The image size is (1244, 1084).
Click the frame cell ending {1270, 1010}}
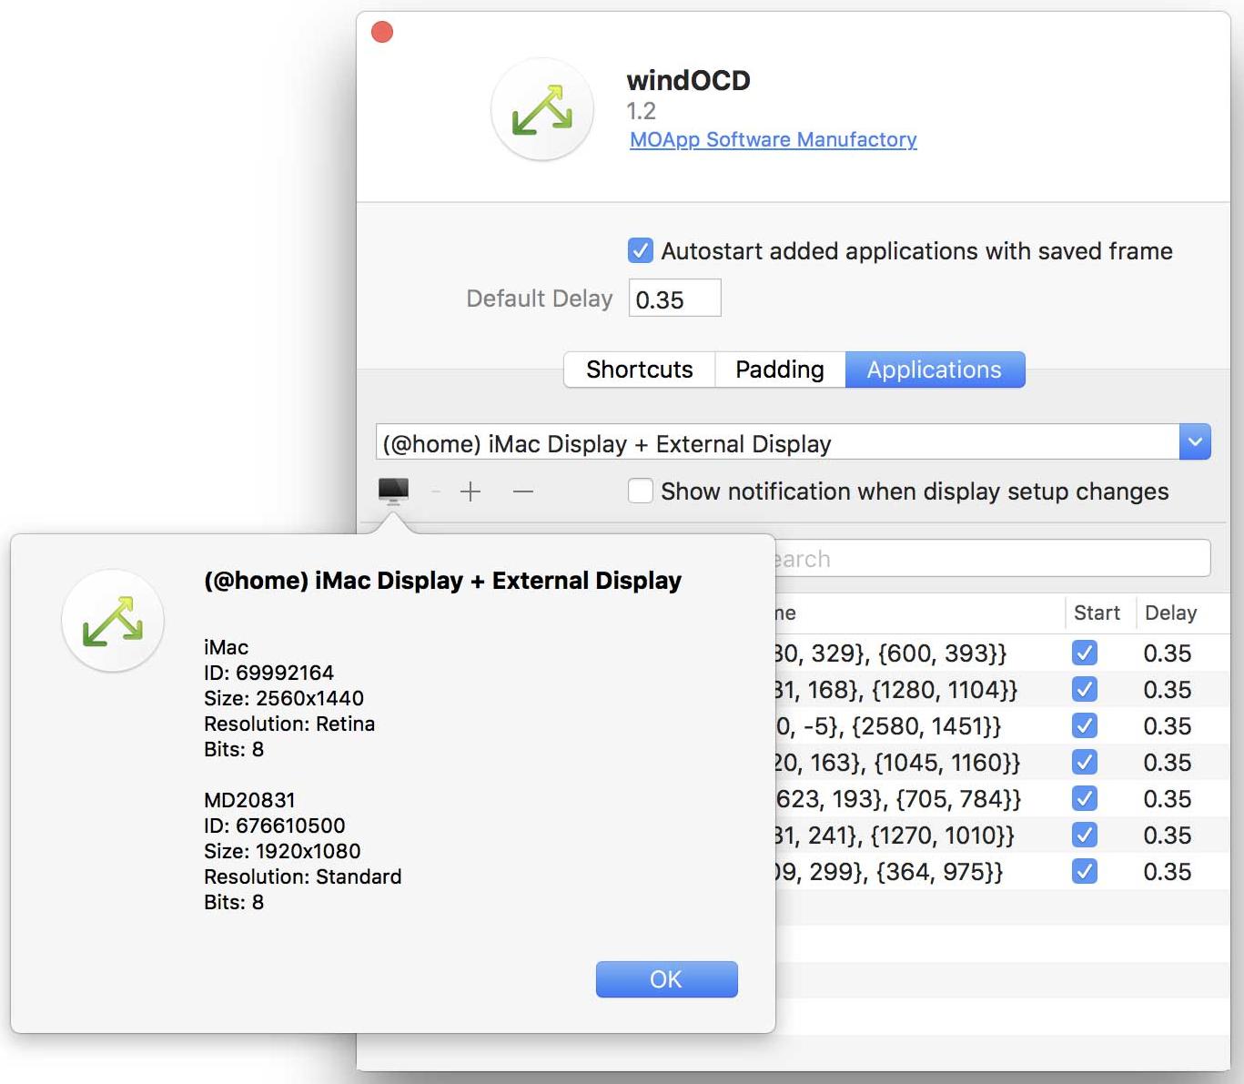(895, 836)
